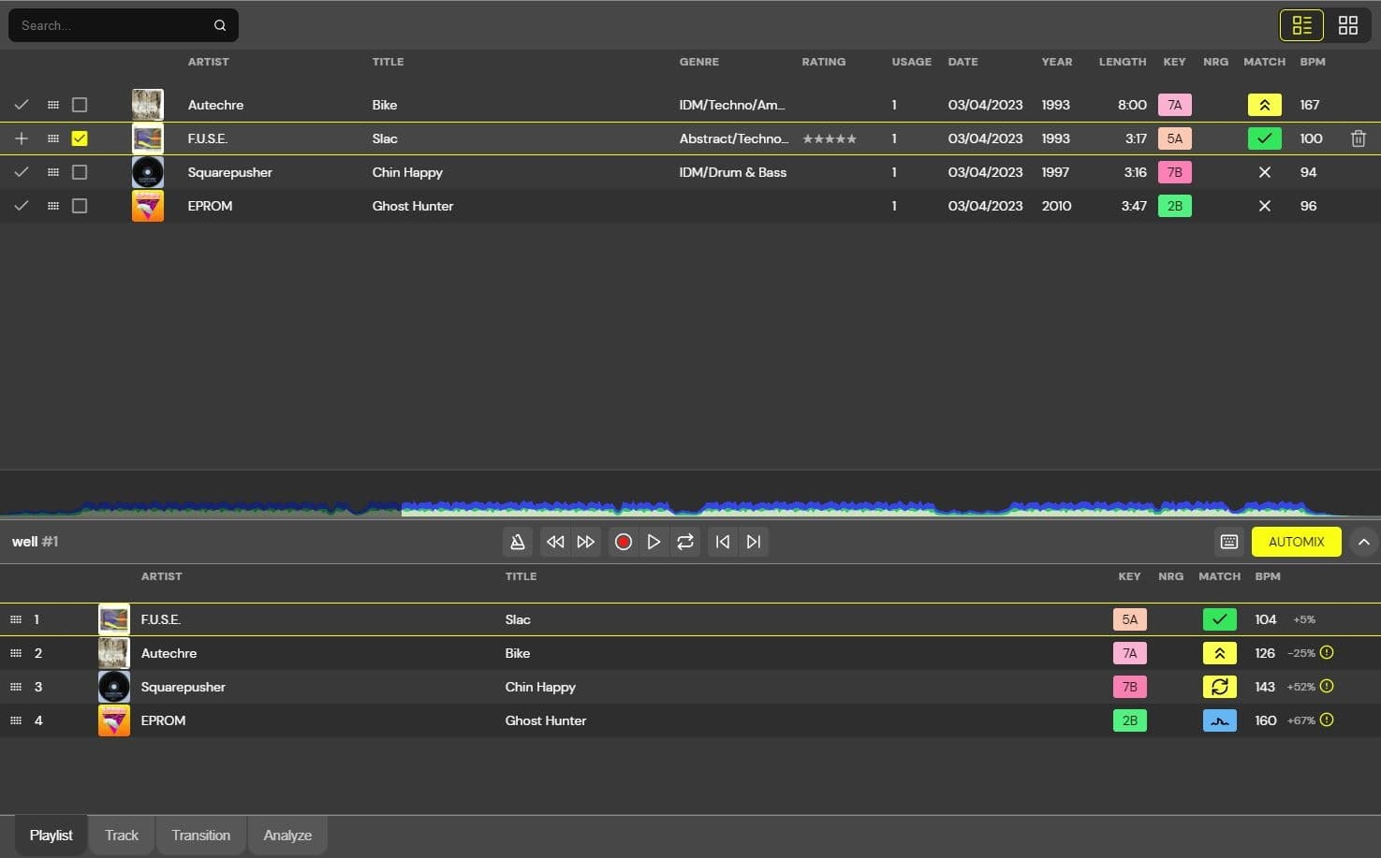Click the X match icon on EPROM library row
Image resolution: width=1381 pixels, height=858 pixels.
(1264, 206)
